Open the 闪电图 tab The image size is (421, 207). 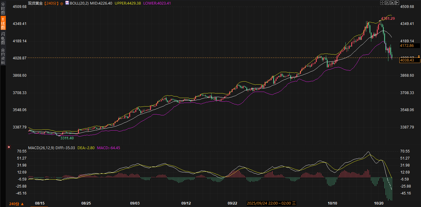3,38
